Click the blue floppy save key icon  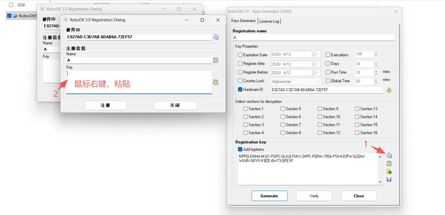[x=389, y=180]
